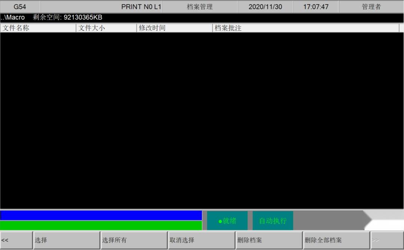Image resolution: width=404 pixels, height=250 pixels.
Task: Advance with the >> softkey
Action: pos(387,240)
